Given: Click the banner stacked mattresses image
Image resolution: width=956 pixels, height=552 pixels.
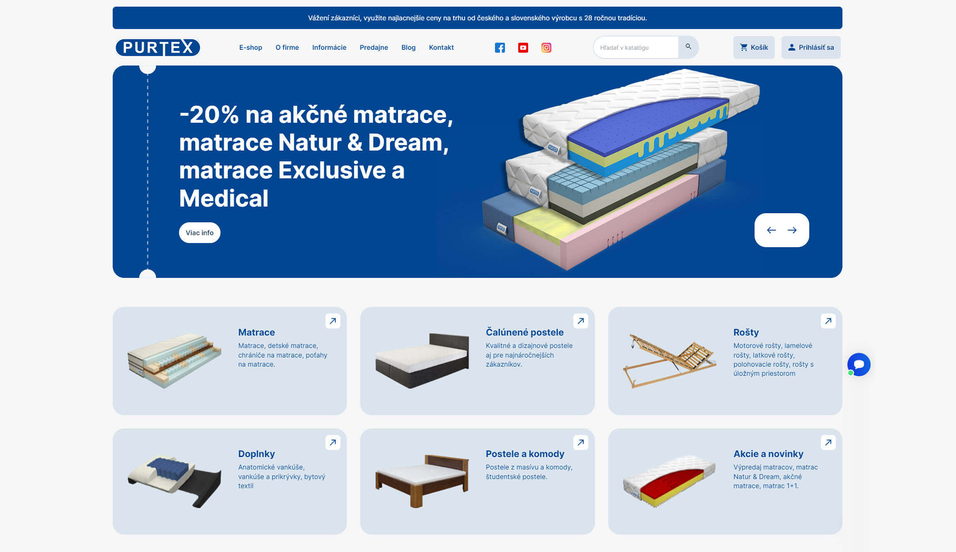Looking at the screenshot, I should pos(621,170).
